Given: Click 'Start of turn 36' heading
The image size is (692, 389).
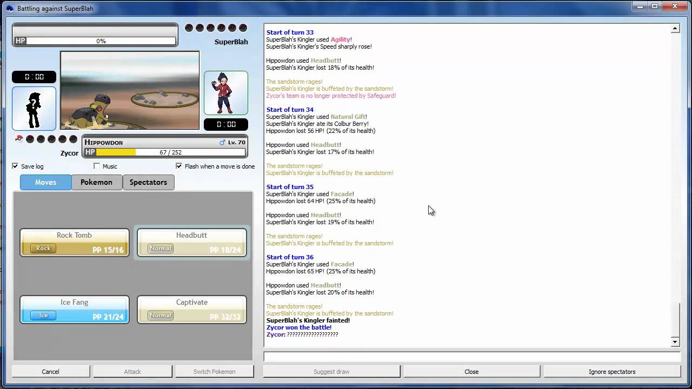Looking at the screenshot, I should [x=290, y=257].
